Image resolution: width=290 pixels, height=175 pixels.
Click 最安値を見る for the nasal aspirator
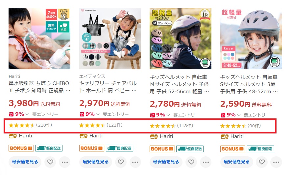25,162
